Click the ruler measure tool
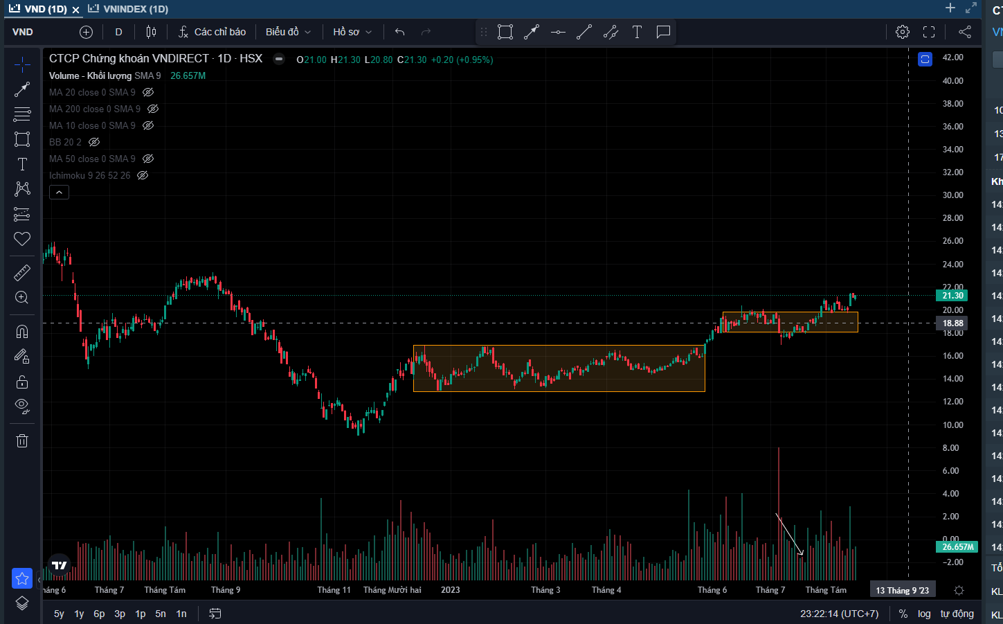The image size is (1003, 624). pos(22,273)
